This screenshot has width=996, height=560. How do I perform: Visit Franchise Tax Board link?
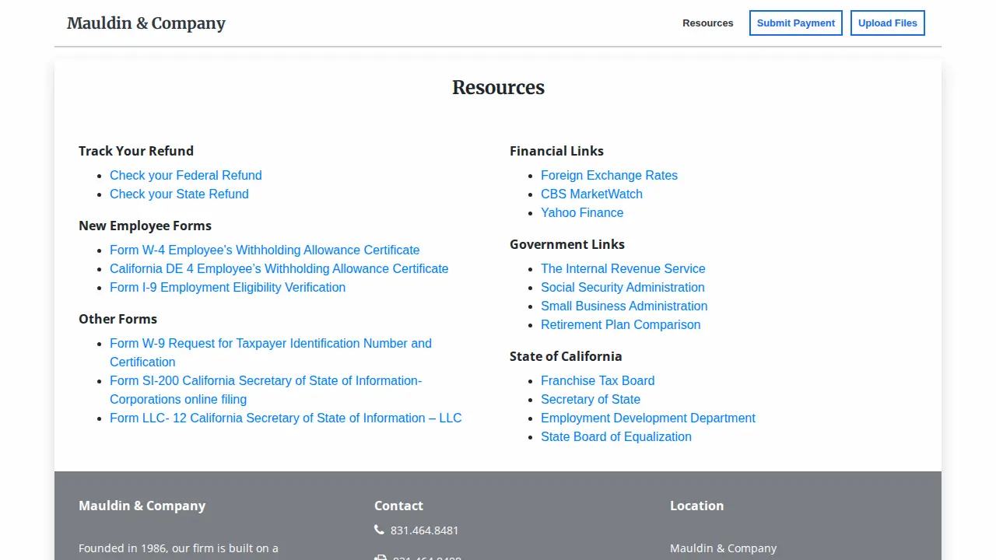click(598, 380)
